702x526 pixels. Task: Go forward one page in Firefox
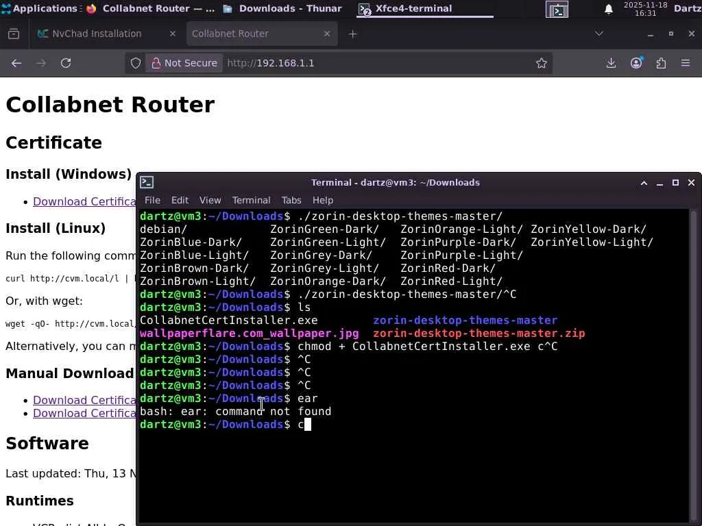40,63
